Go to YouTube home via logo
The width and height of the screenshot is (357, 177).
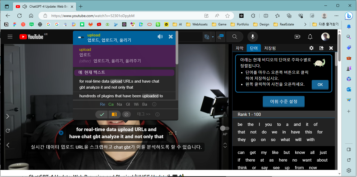(x=31, y=37)
